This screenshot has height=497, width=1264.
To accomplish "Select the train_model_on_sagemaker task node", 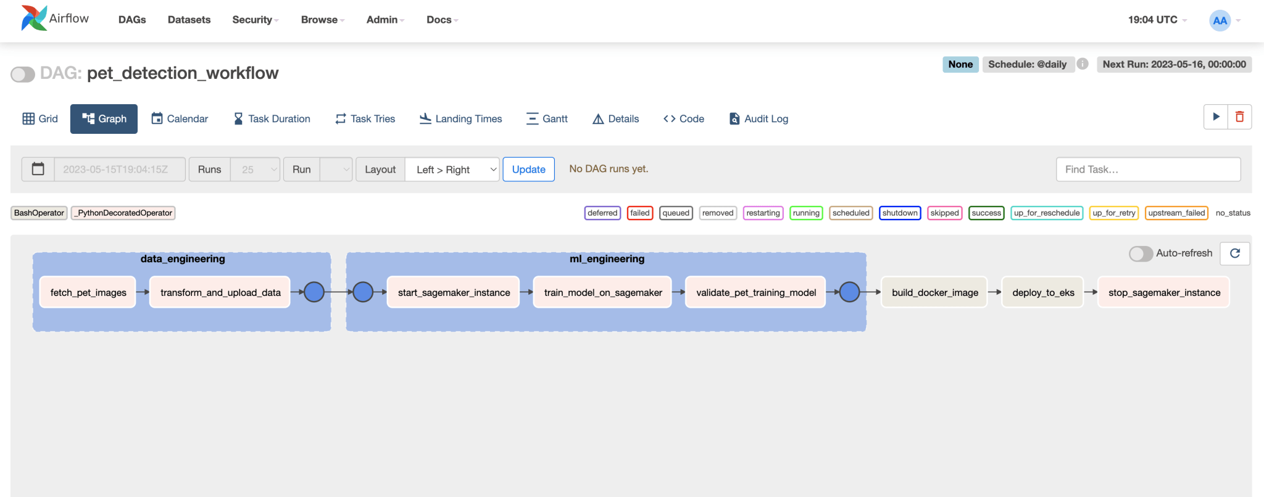I will click(603, 292).
